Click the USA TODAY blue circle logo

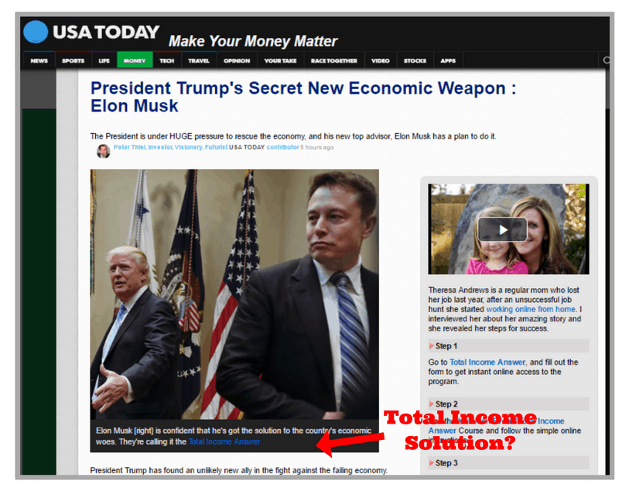coord(36,31)
